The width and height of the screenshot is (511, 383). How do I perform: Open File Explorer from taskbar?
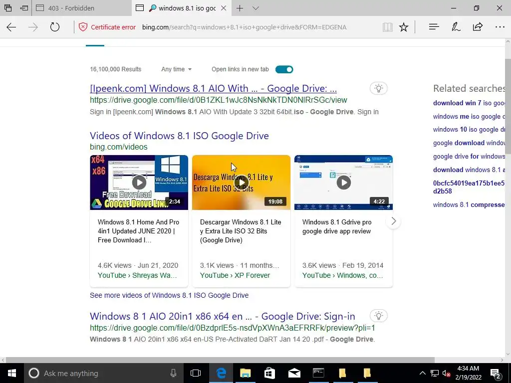(246, 373)
